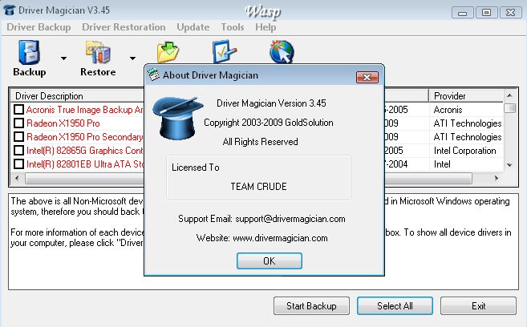Click the checklist with pen toolbar icon
Screen dimensions: 527x327
tap(224, 52)
